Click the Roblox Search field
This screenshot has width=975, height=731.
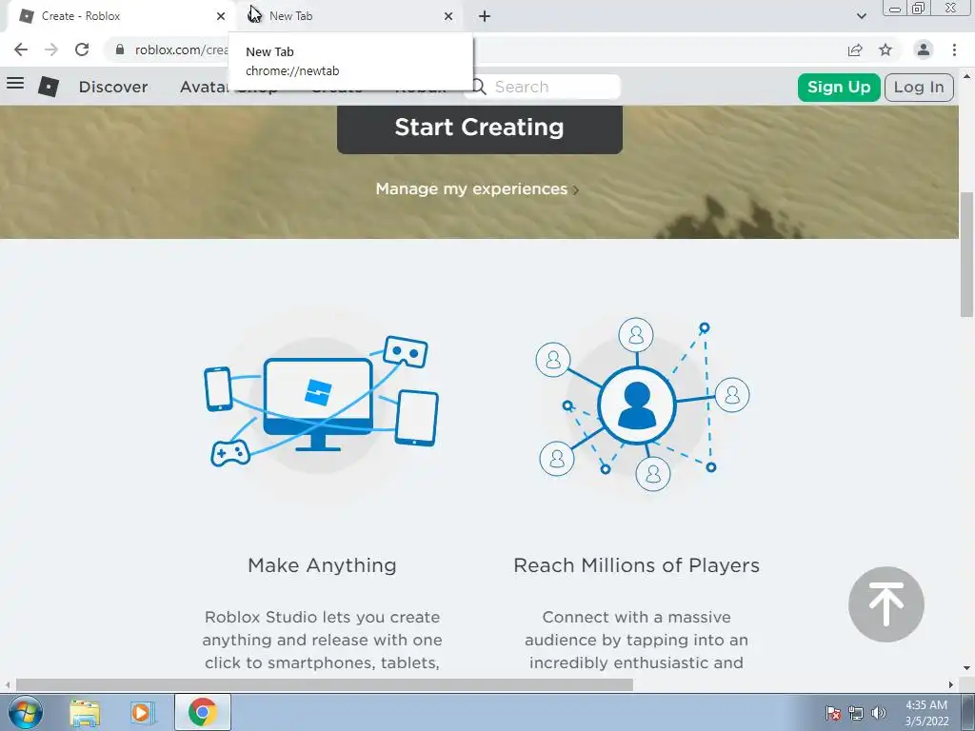(x=543, y=87)
